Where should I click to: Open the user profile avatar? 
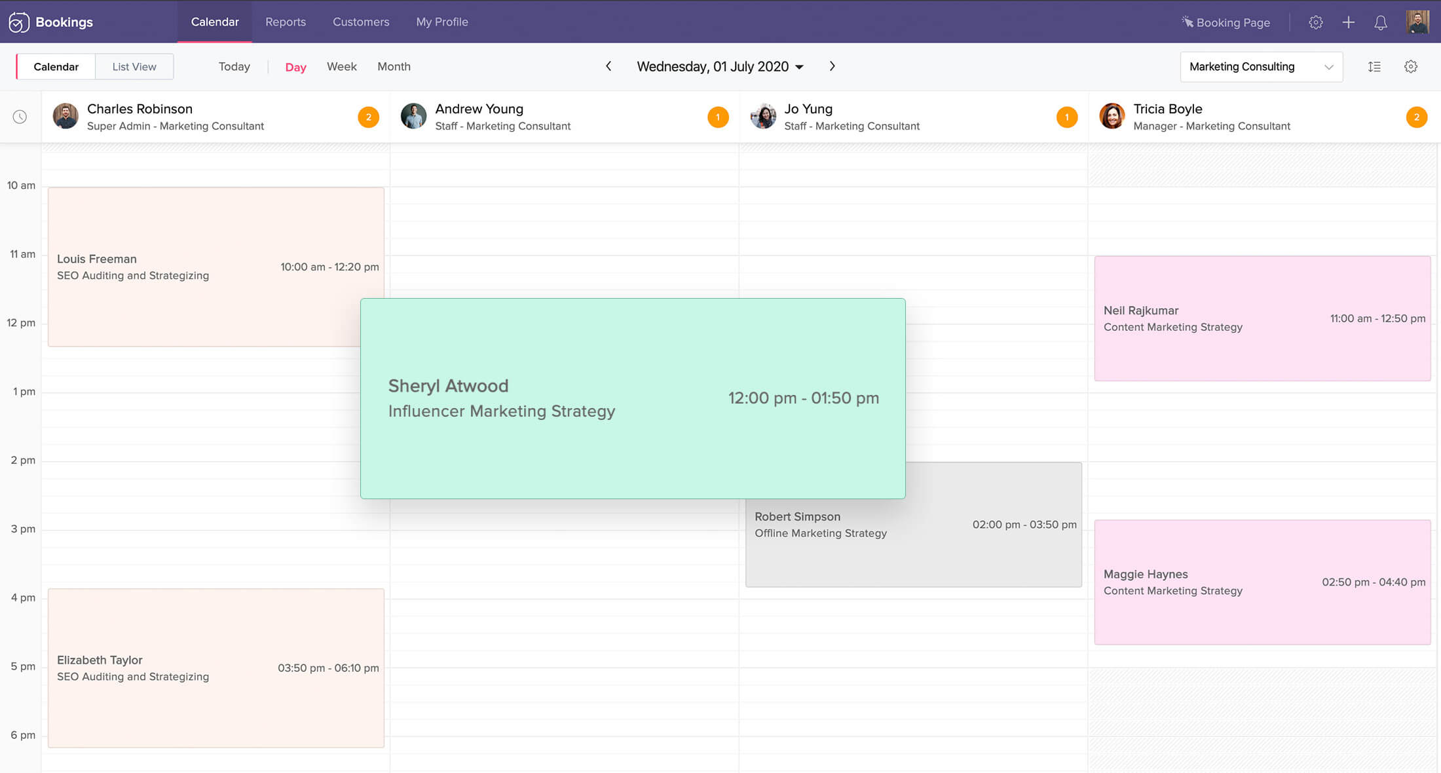1417,22
